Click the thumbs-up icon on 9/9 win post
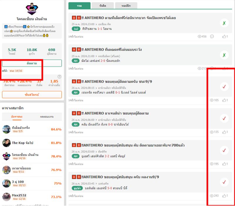Screen dimensions: 235x206 pos(224,100)
